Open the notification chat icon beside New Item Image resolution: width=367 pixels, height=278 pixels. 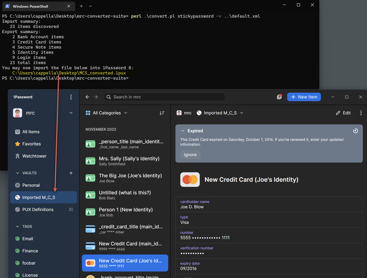click(x=279, y=97)
